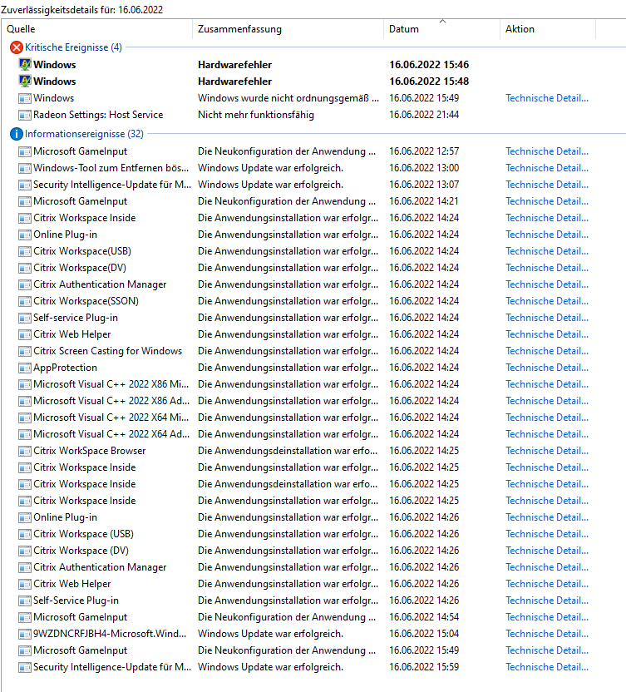The width and height of the screenshot is (626, 692).
Task: Click icon beside Microsoft Visual C++ 2022 X86 Mi...
Action: [25, 385]
